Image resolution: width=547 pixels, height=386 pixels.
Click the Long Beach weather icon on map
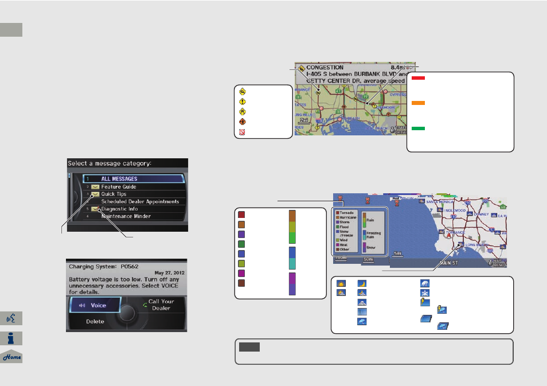461,244
